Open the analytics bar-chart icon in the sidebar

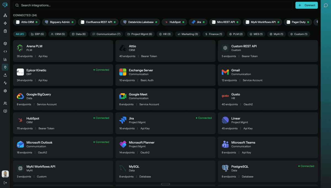5,59
